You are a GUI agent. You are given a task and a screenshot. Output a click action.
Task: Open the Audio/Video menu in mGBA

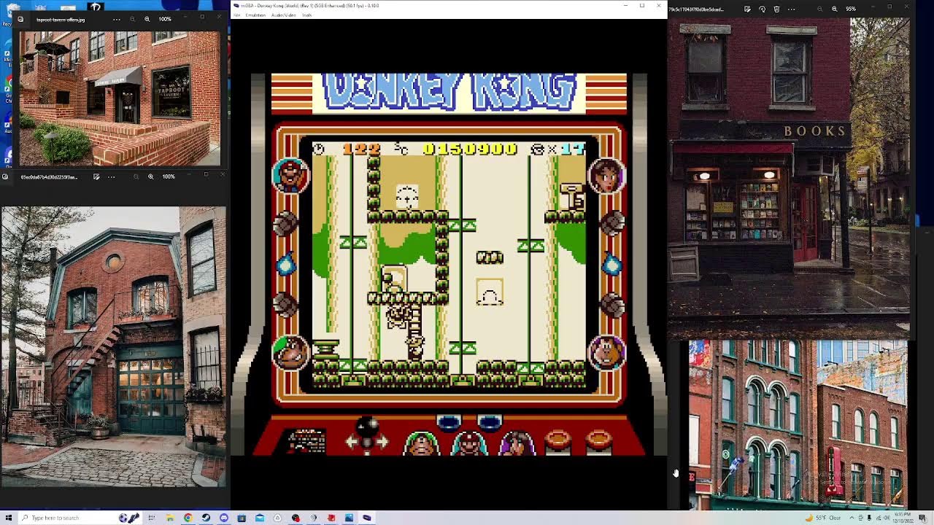coord(284,15)
